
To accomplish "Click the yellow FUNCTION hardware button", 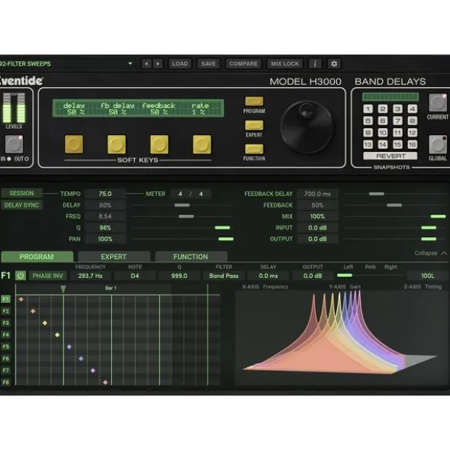I will pos(254,149).
